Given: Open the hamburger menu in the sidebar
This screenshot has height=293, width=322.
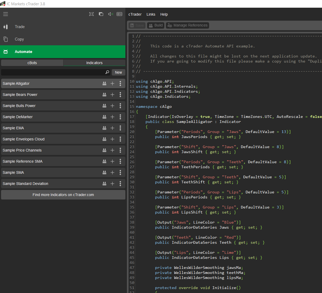Looking at the screenshot, I should [x=6, y=14].
